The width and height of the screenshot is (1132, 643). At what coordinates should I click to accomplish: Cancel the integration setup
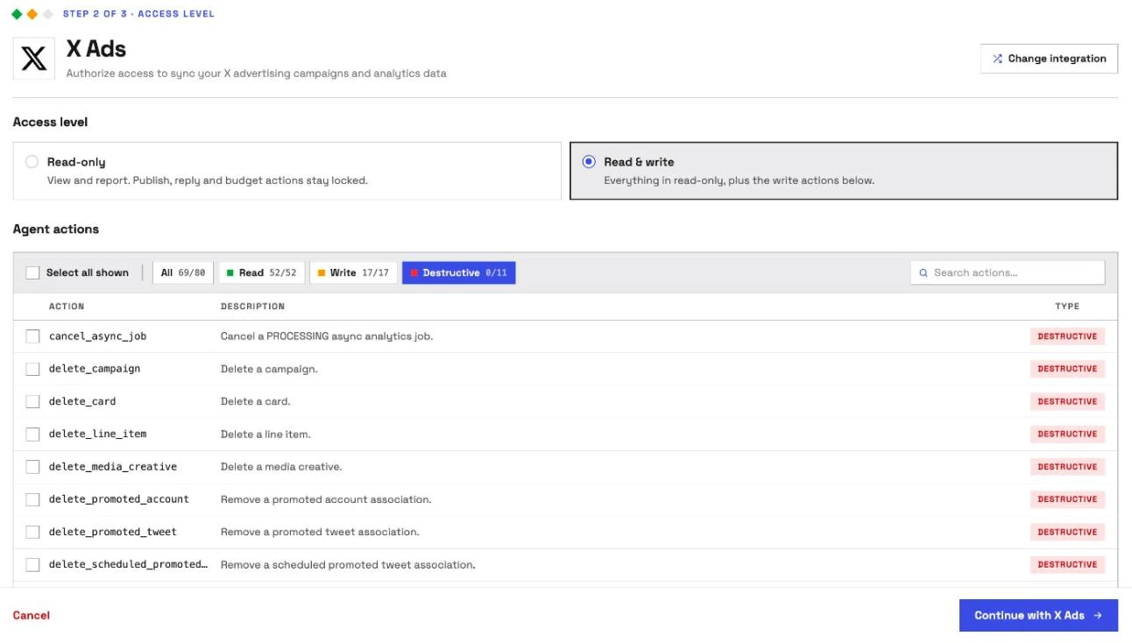tap(32, 616)
